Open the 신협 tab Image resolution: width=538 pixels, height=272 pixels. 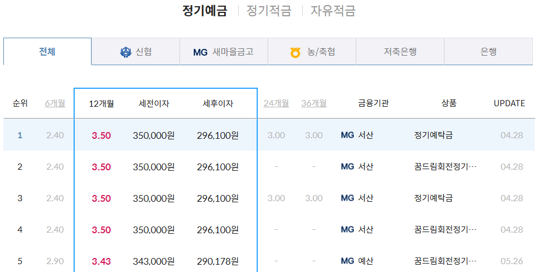[x=135, y=52]
